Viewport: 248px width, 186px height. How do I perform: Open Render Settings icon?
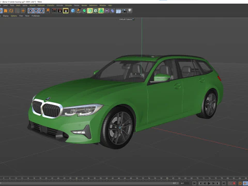click(66, 11)
